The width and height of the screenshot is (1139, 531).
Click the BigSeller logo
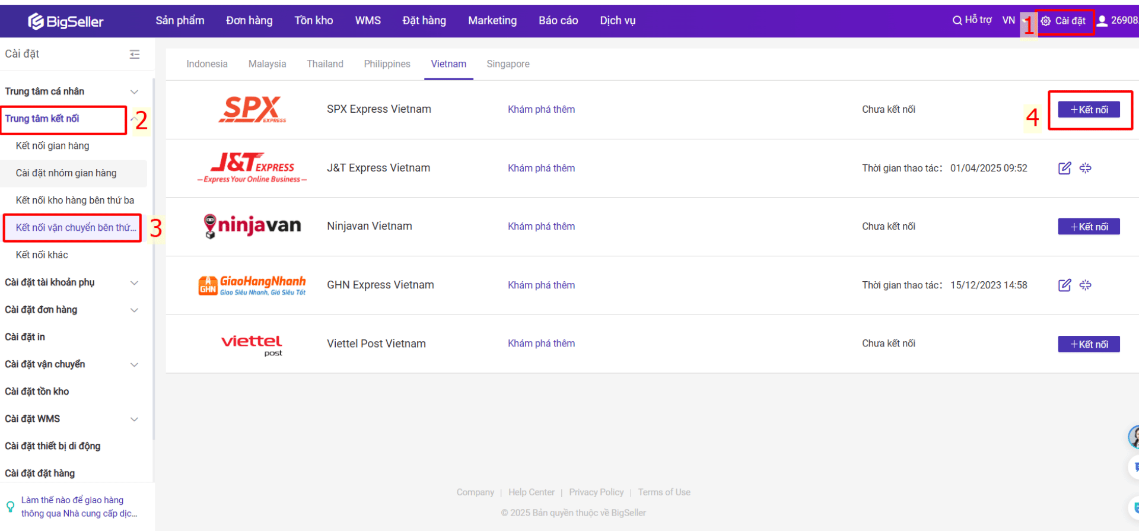tap(66, 21)
